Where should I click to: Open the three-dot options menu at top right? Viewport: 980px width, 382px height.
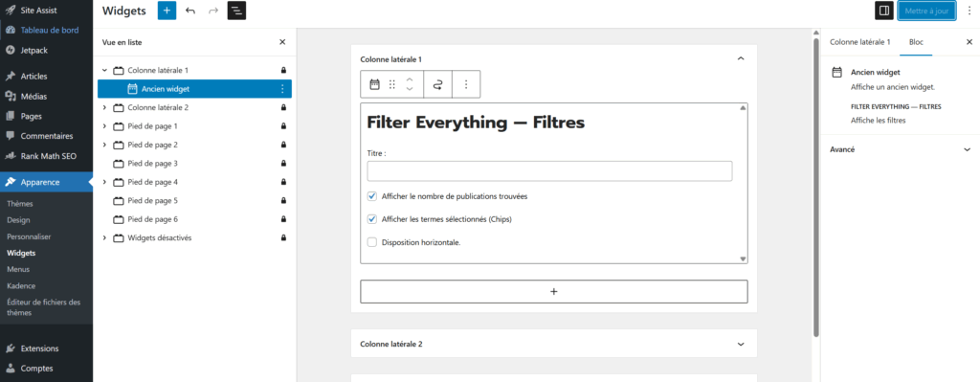tap(969, 11)
